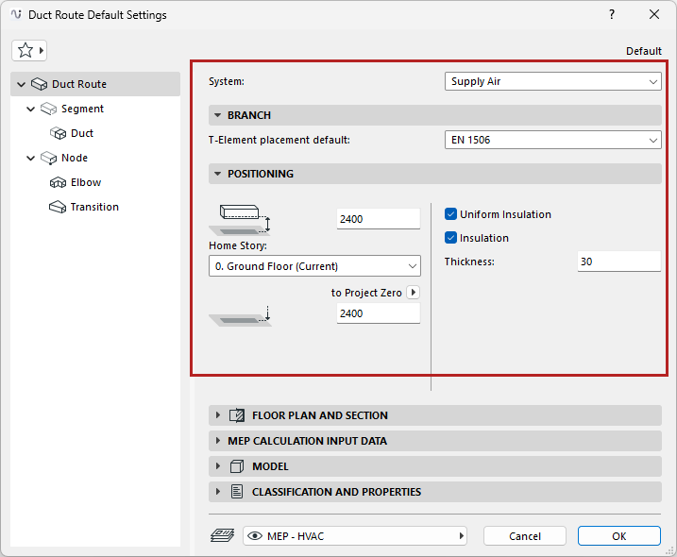Expand the MEP CALCULATION INPUT DATA panel
The image size is (677, 557).
point(217,441)
